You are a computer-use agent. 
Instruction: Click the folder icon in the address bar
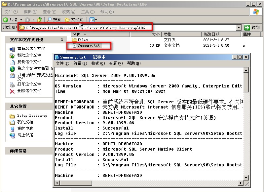point(22,28)
